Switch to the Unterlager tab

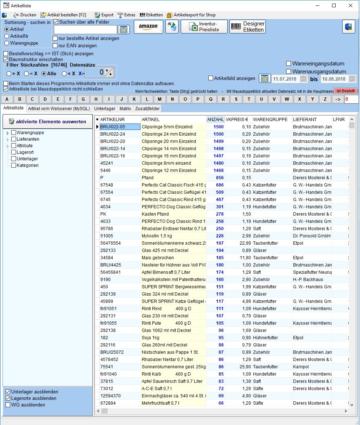[x=105, y=108]
